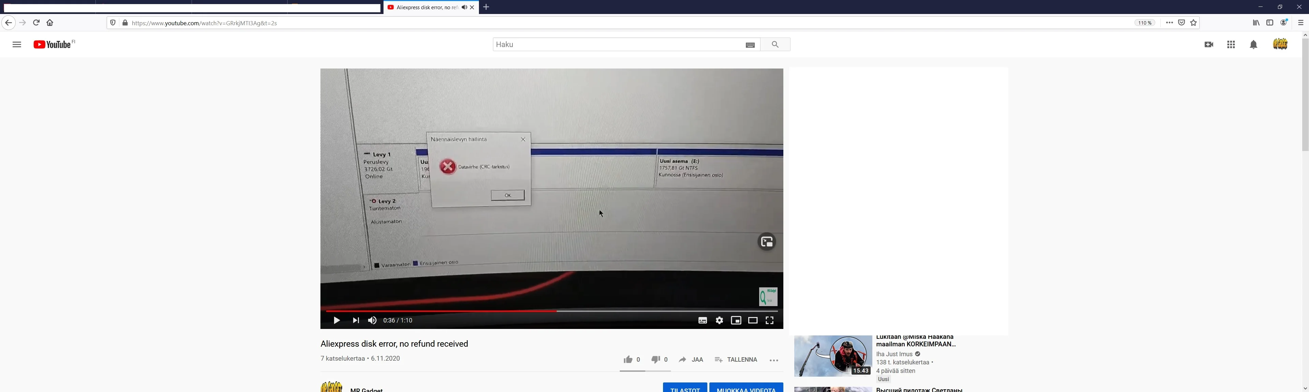Image resolution: width=1309 pixels, height=392 pixels.
Task: Open the YouTube apps grid
Action: point(1231,45)
